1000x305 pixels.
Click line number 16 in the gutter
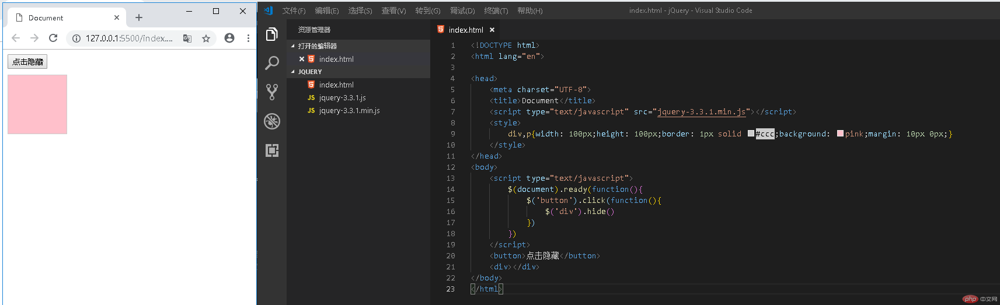451,212
